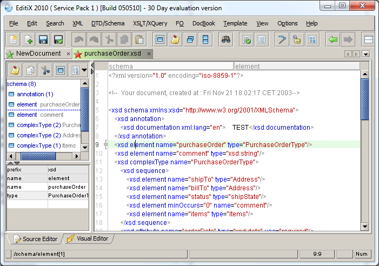The height and width of the screenshot is (266, 379).
Task: Open the DTD/Schema menu
Action: 108,23
